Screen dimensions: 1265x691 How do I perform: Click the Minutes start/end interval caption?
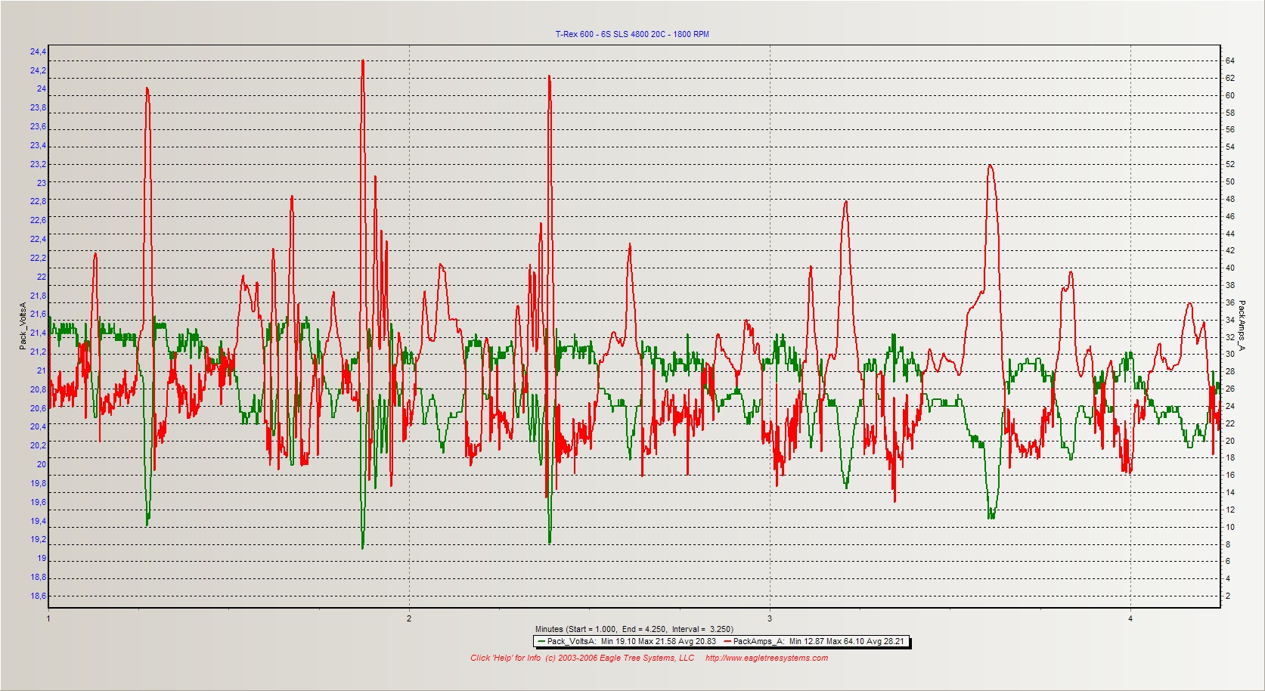[634, 629]
